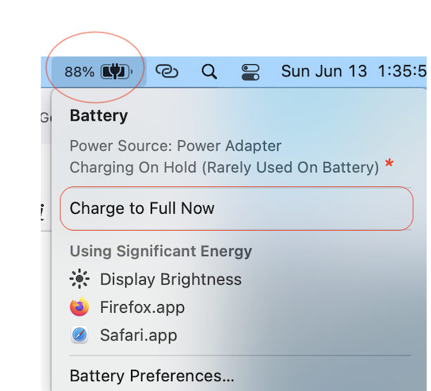This screenshot has width=431, height=391.
Task: Open Spotlight search magnifier icon
Action: tap(208, 71)
